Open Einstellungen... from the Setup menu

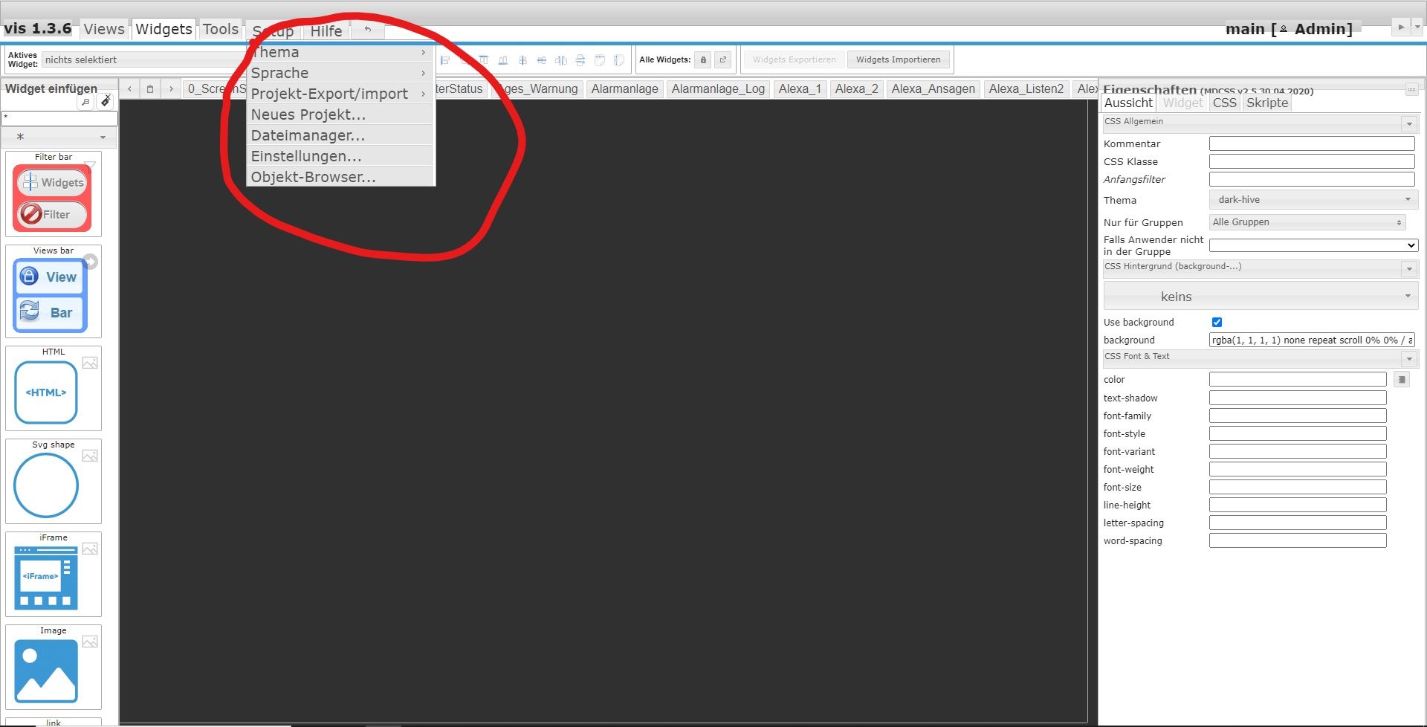(x=340, y=156)
